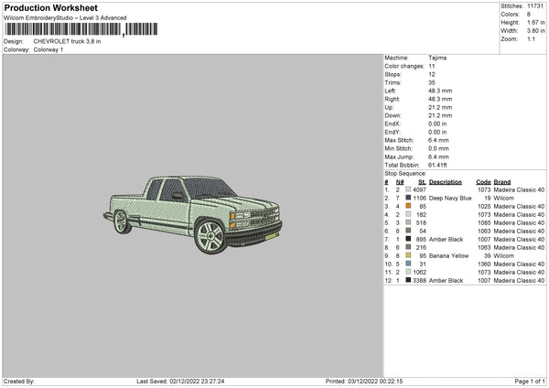The width and height of the screenshot is (549, 388).
Task: Click the Code column header
Action: click(483, 181)
